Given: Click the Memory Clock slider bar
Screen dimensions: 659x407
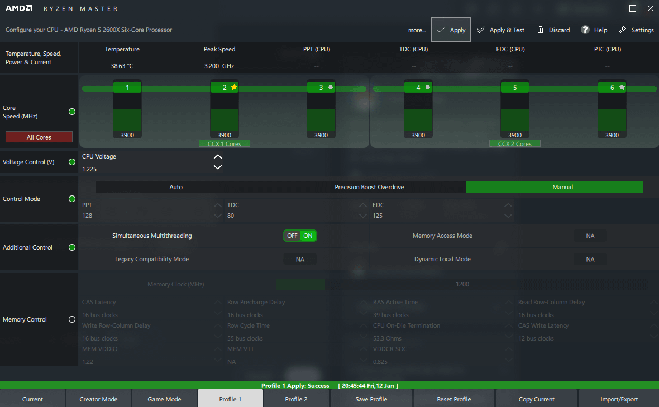Looking at the screenshot, I should tap(461, 284).
